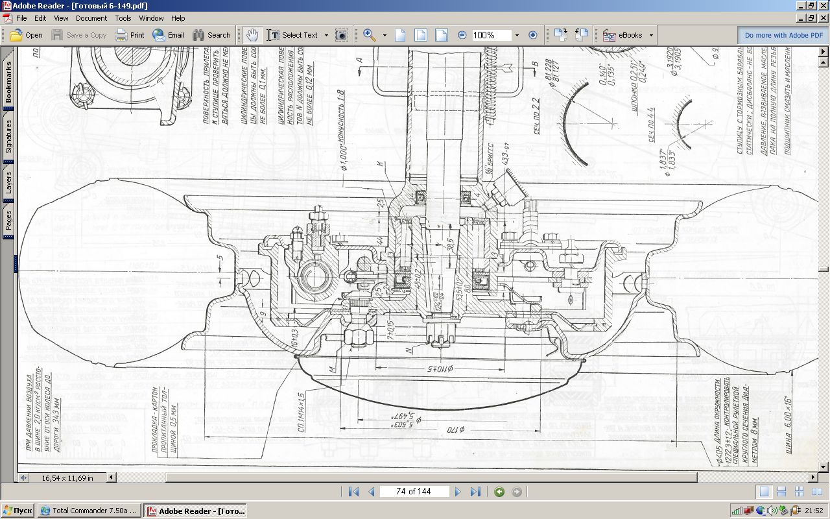Click the Print toolbar button

(130, 35)
